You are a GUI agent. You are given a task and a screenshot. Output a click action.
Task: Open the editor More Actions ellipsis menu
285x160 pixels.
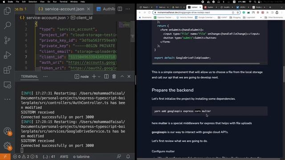click(x=128, y=9)
